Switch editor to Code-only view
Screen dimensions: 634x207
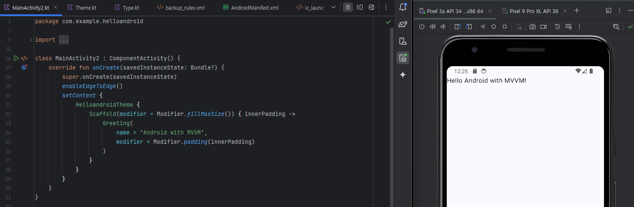tap(347, 7)
